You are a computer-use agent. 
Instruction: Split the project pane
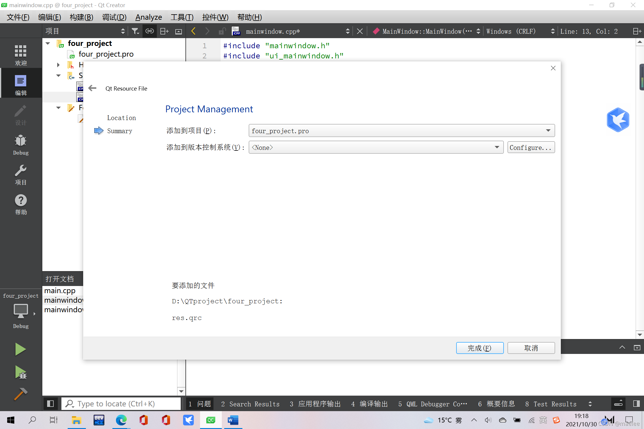[164, 31]
